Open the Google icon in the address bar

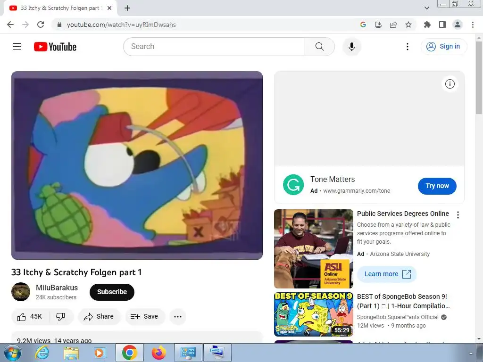[x=363, y=25]
